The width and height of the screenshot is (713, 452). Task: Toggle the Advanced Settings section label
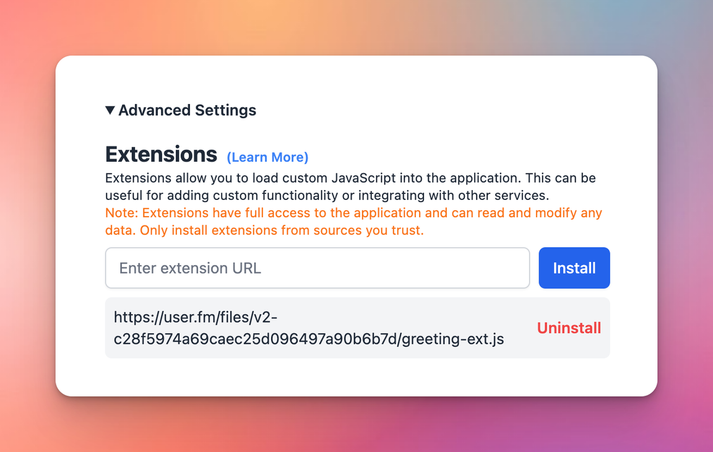(187, 110)
